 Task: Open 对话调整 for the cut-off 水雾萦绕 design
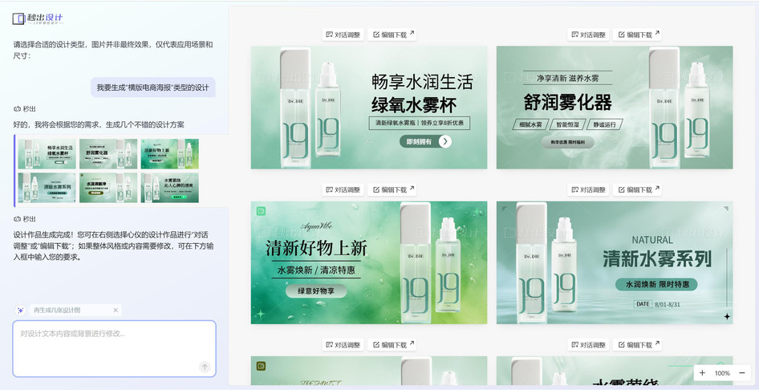click(x=589, y=345)
